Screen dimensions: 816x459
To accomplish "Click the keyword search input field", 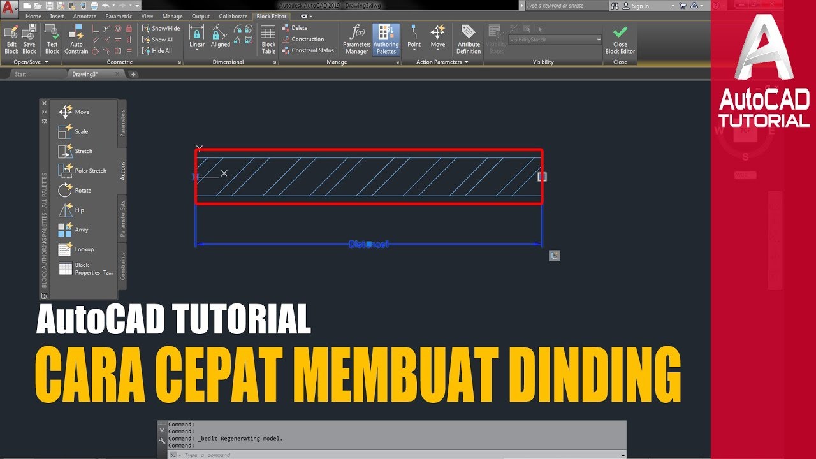I will (566, 6).
